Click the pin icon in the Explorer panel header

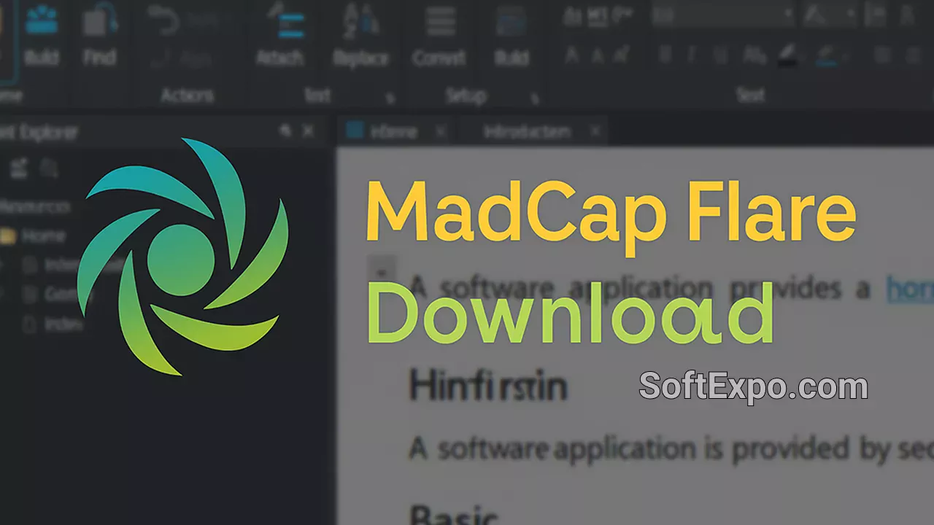click(285, 131)
